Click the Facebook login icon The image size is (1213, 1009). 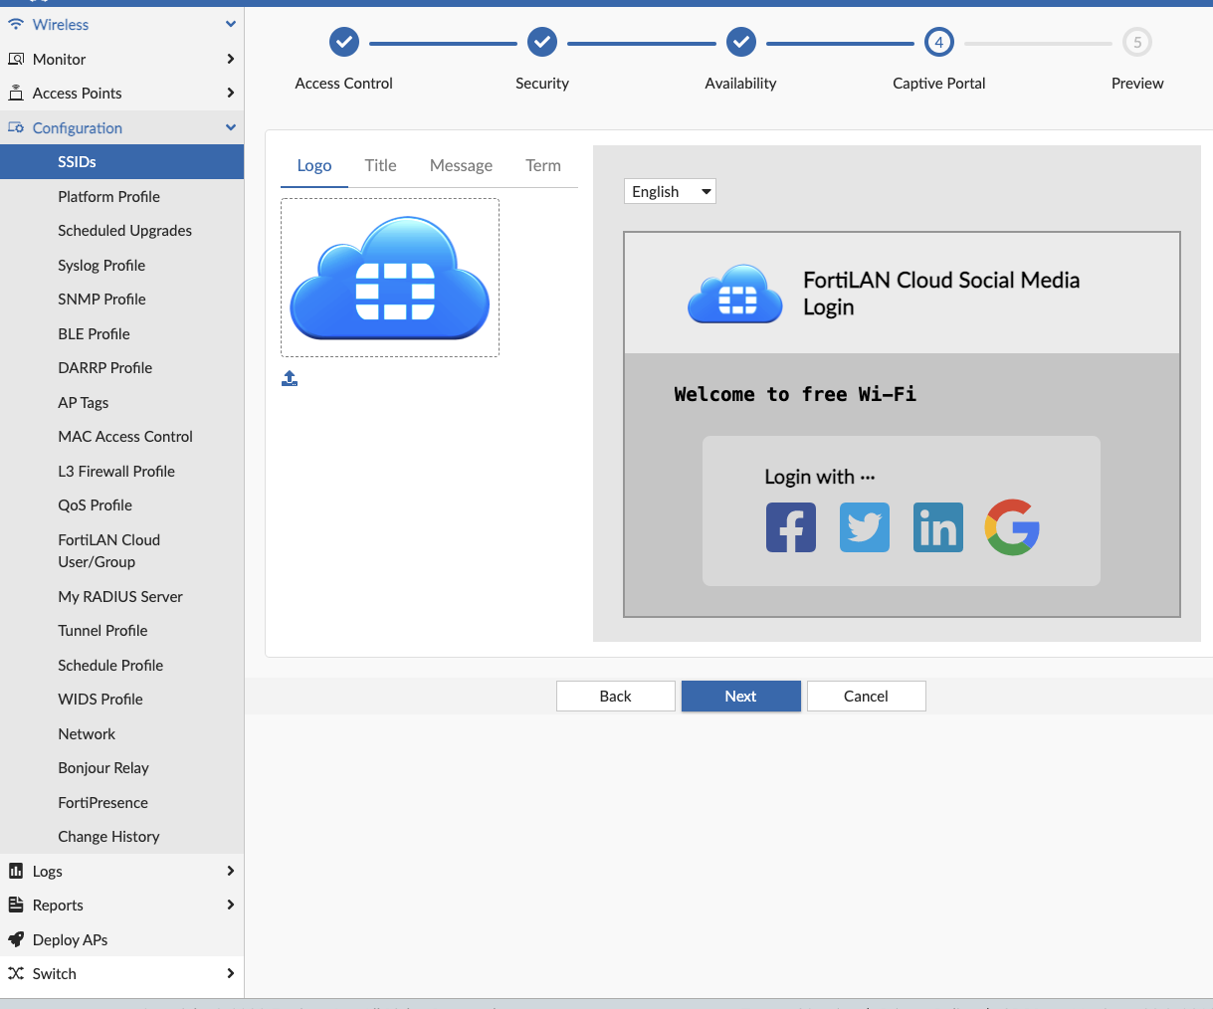pos(790,527)
